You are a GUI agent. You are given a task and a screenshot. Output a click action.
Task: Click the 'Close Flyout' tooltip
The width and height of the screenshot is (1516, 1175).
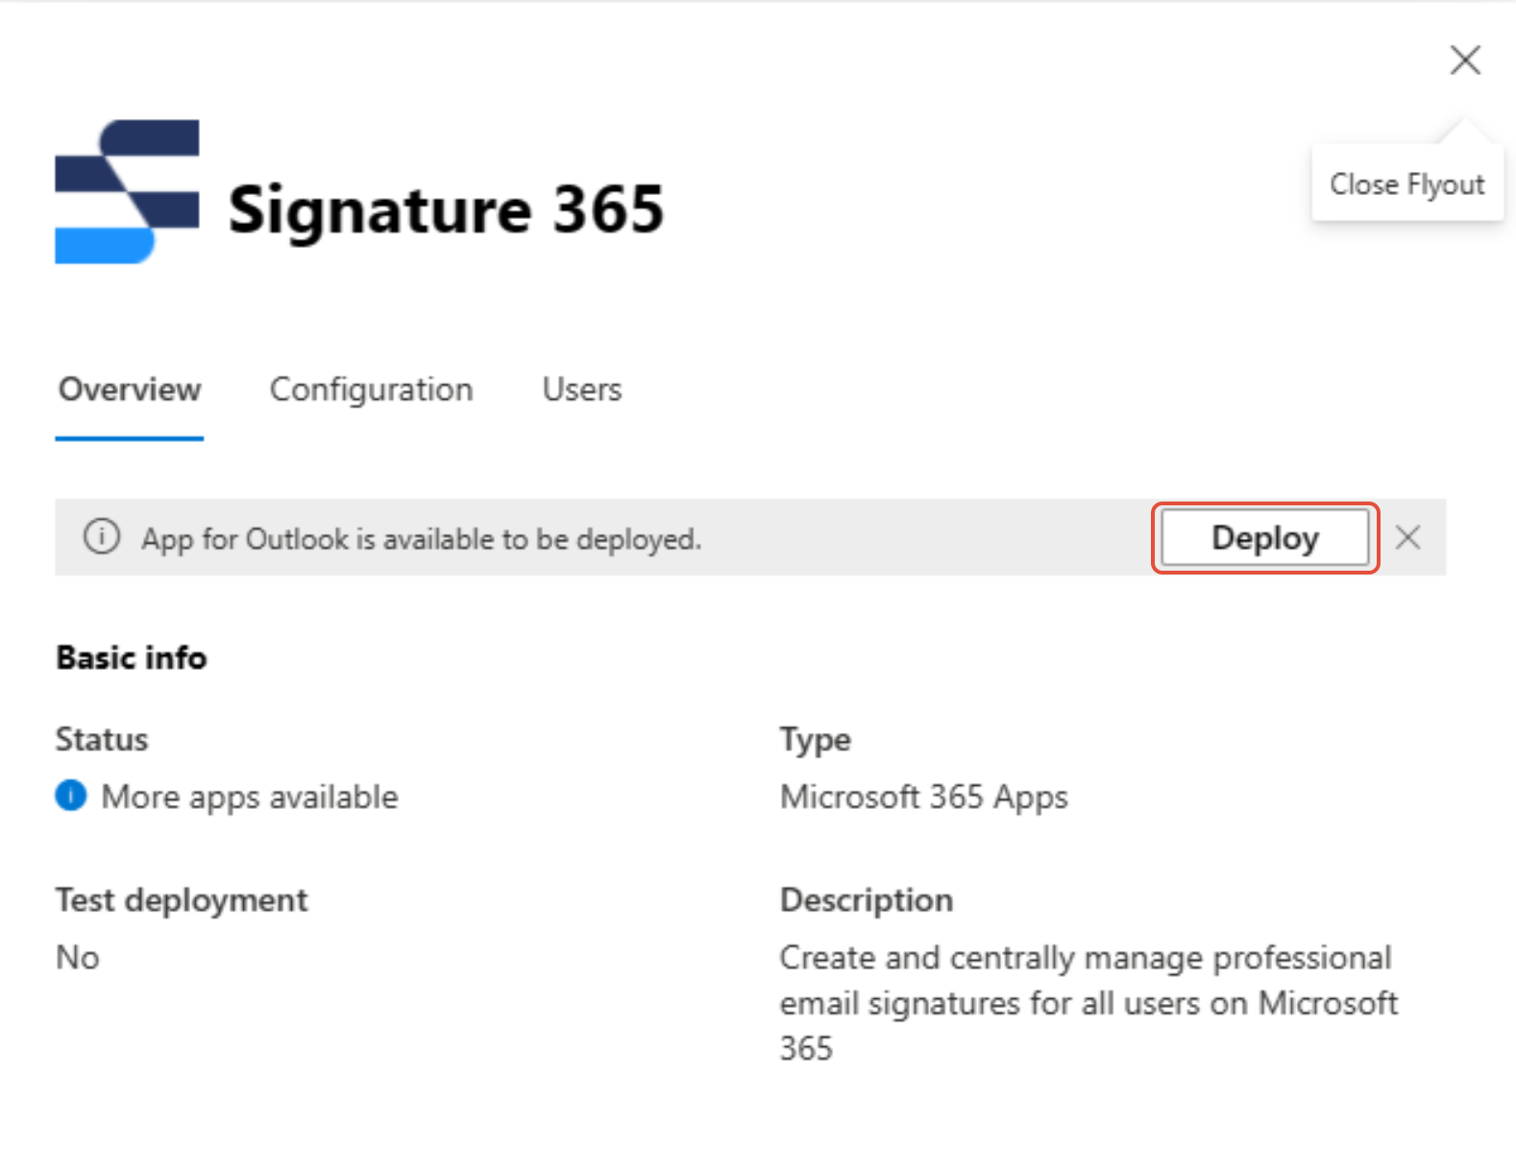[x=1407, y=184]
